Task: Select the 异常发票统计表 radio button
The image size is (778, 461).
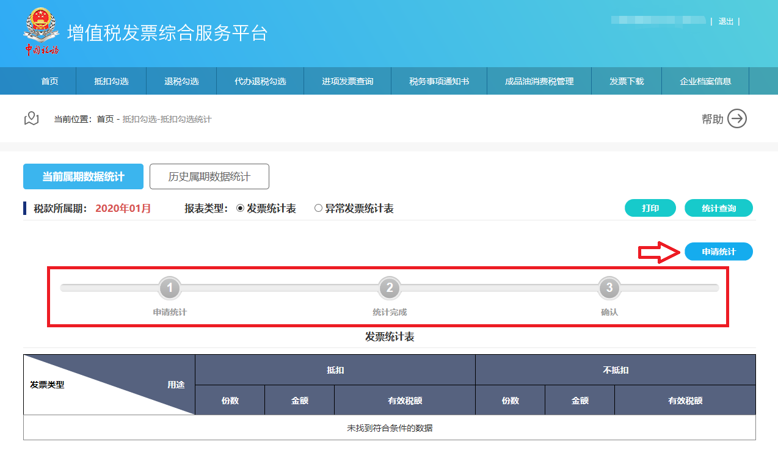Action: pyautogui.click(x=318, y=208)
